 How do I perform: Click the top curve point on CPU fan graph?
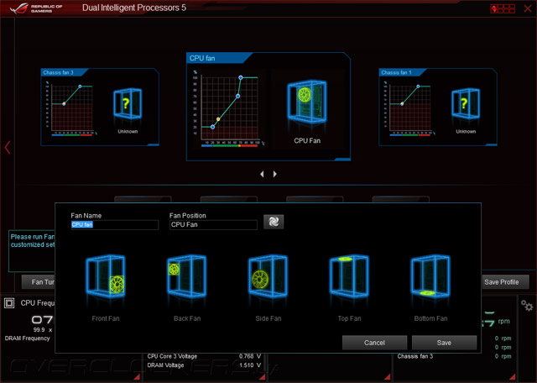[241, 78]
